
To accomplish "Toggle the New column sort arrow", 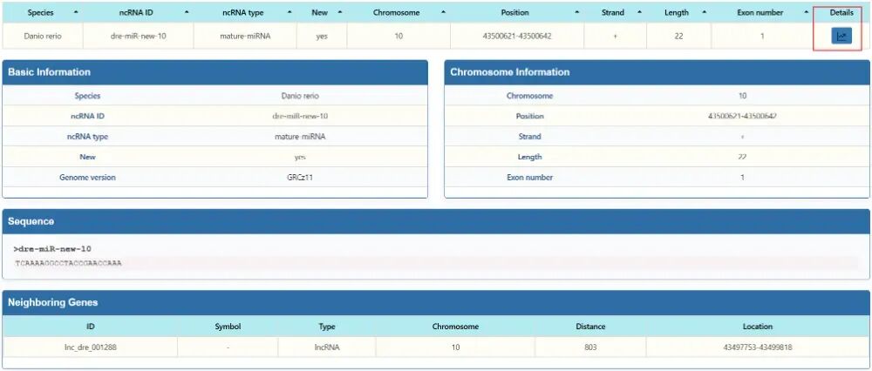I will [340, 12].
